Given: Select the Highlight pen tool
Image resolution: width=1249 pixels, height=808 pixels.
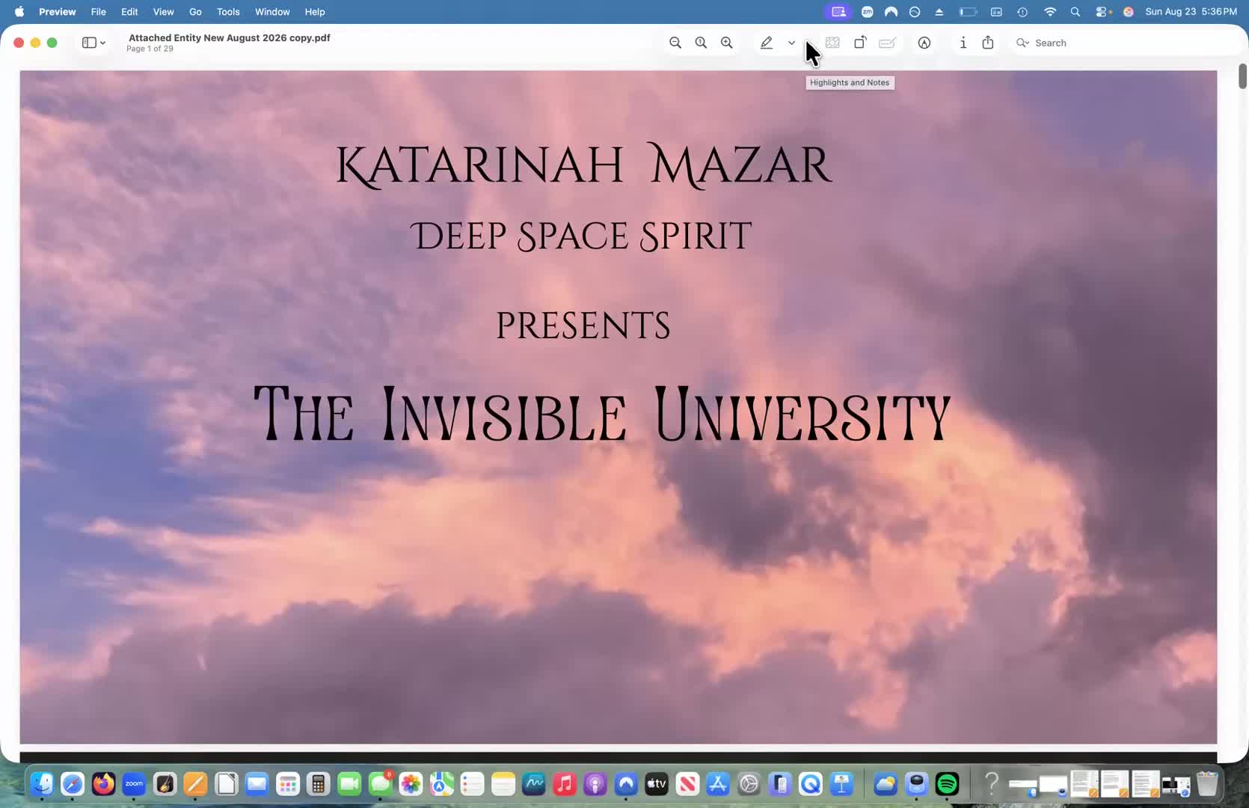Looking at the screenshot, I should click(x=767, y=43).
